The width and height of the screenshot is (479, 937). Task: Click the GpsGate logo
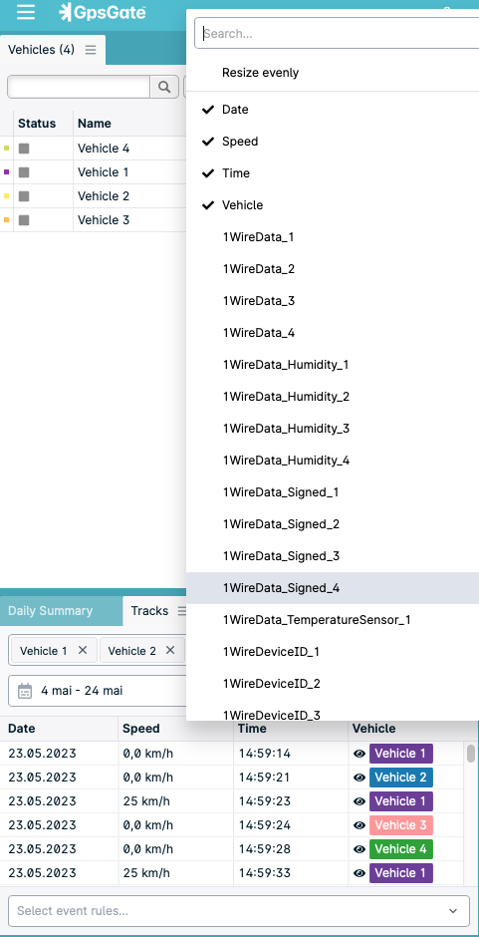tap(103, 12)
